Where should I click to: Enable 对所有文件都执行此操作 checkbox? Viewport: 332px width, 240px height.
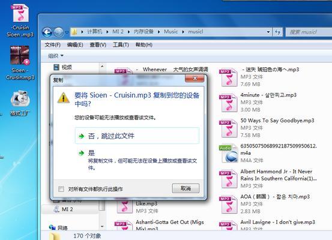[x=61, y=189]
